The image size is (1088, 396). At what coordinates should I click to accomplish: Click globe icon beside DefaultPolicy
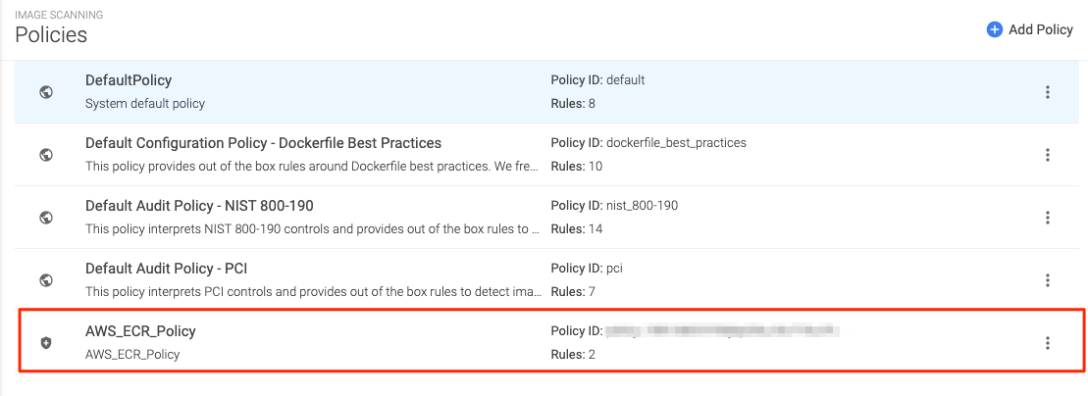(x=45, y=92)
